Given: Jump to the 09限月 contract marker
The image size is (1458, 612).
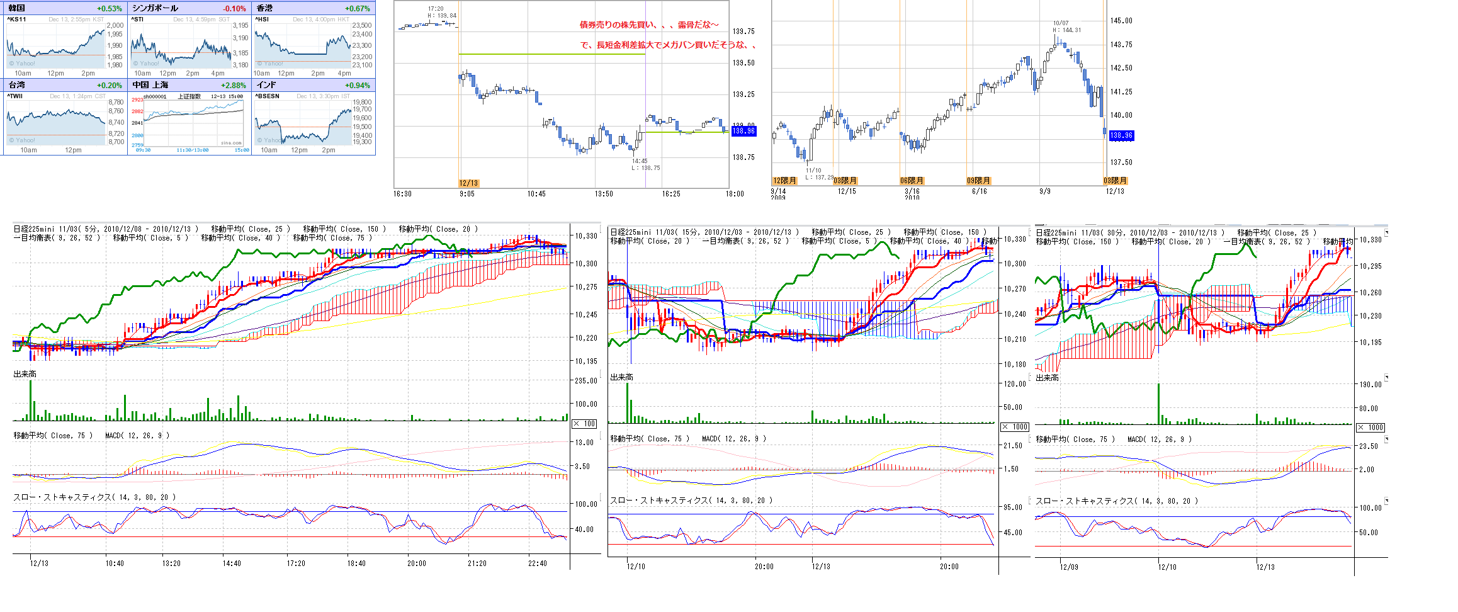Looking at the screenshot, I should coord(978,181).
